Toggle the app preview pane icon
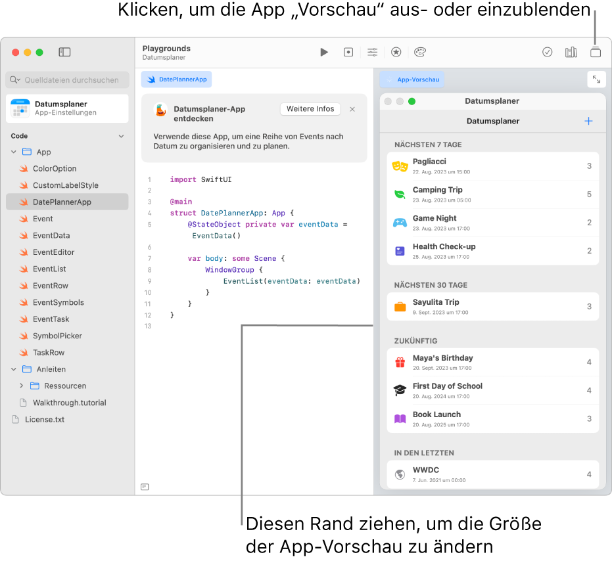The width and height of the screenshot is (612, 561). [595, 52]
